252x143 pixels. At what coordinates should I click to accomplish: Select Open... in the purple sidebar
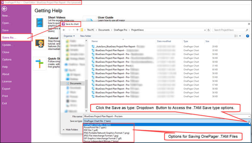point(7,23)
